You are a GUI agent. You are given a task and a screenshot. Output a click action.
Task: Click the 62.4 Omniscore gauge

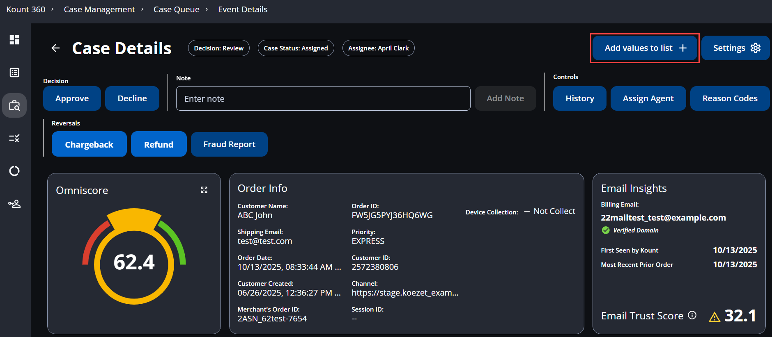(134, 257)
